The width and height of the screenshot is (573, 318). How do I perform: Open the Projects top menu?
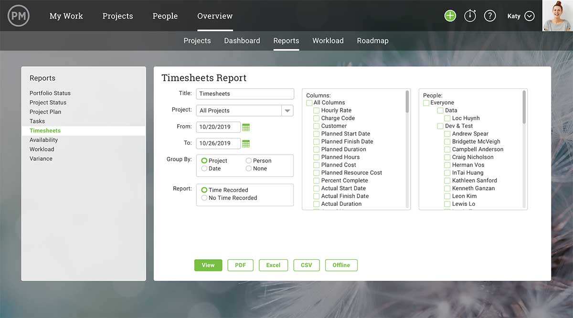coord(118,16)
